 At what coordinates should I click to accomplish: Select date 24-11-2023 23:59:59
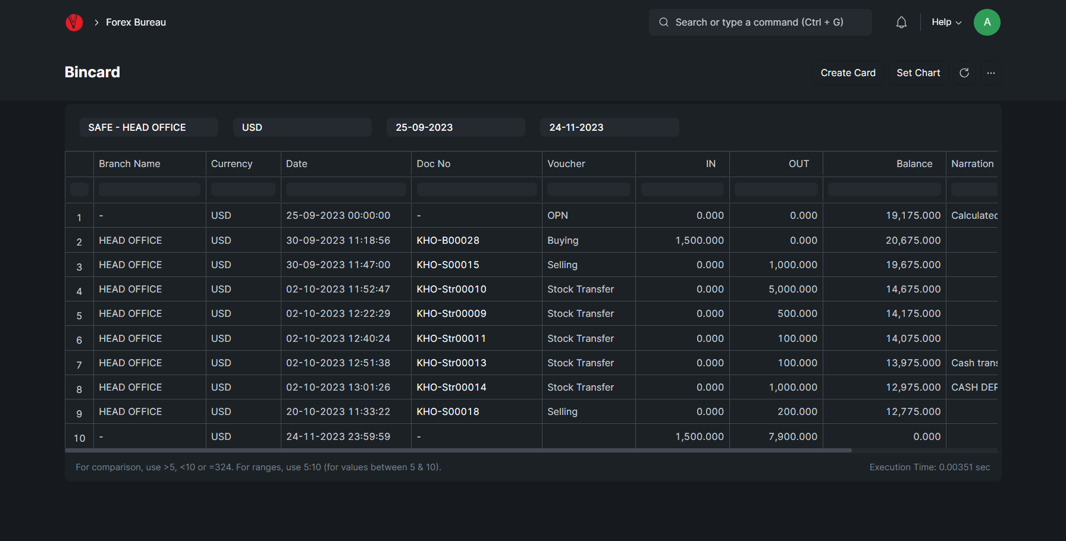coord(346,436)
